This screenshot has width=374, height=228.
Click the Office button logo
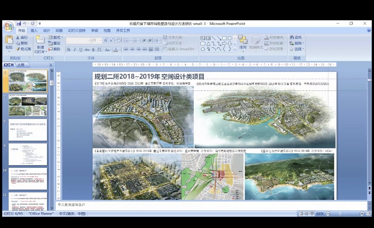point(9,26)
